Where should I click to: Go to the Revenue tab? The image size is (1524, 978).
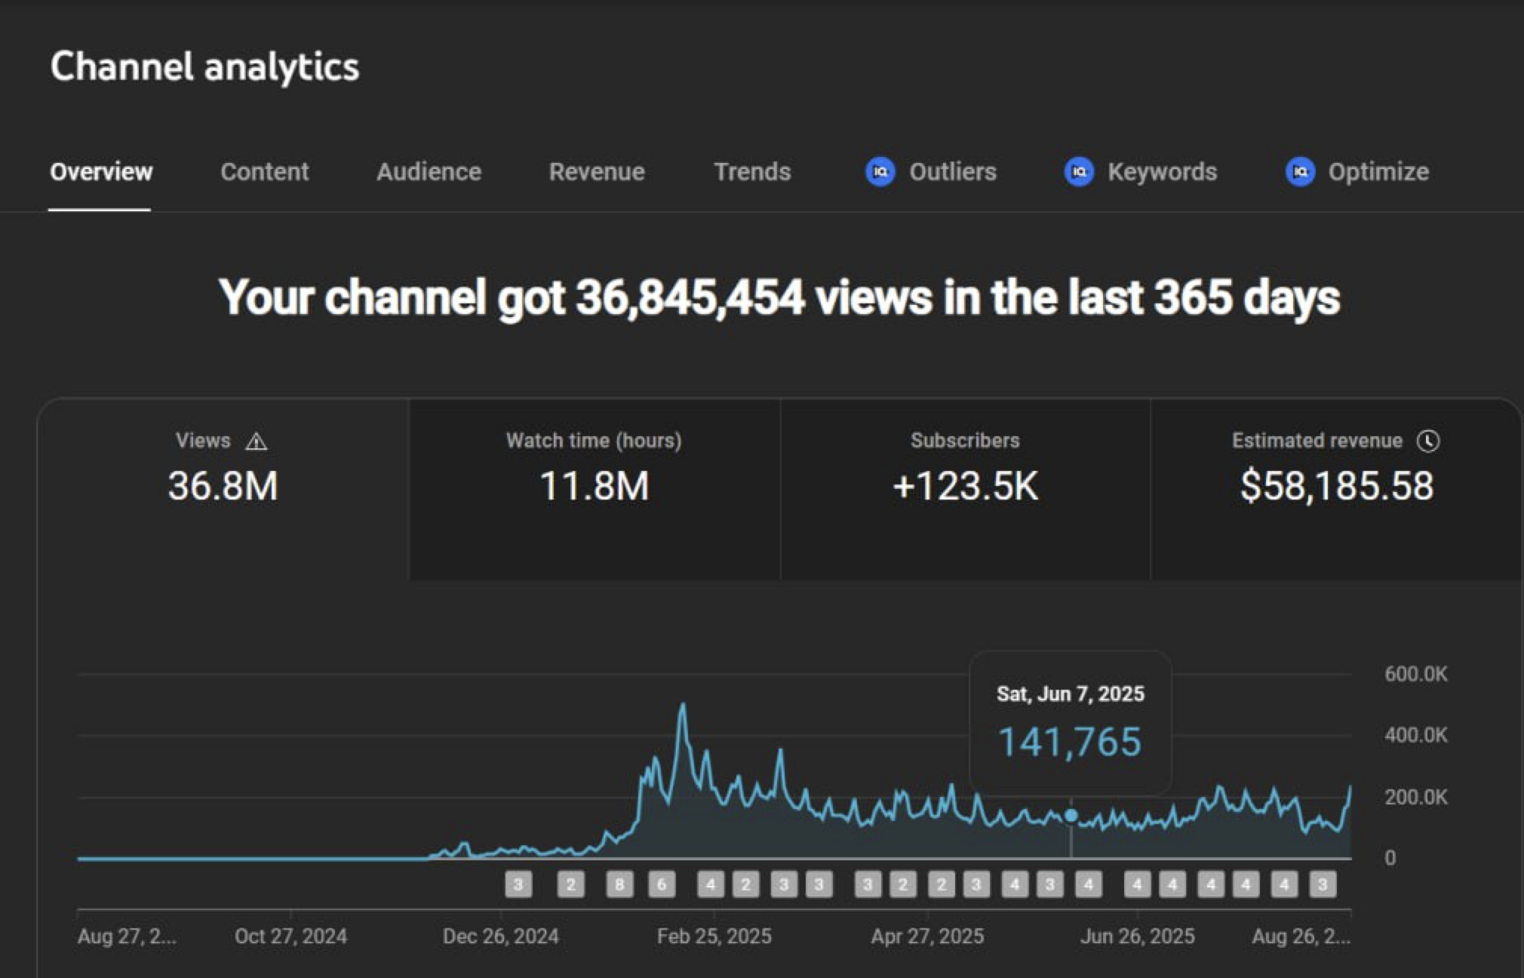[596, 172]
